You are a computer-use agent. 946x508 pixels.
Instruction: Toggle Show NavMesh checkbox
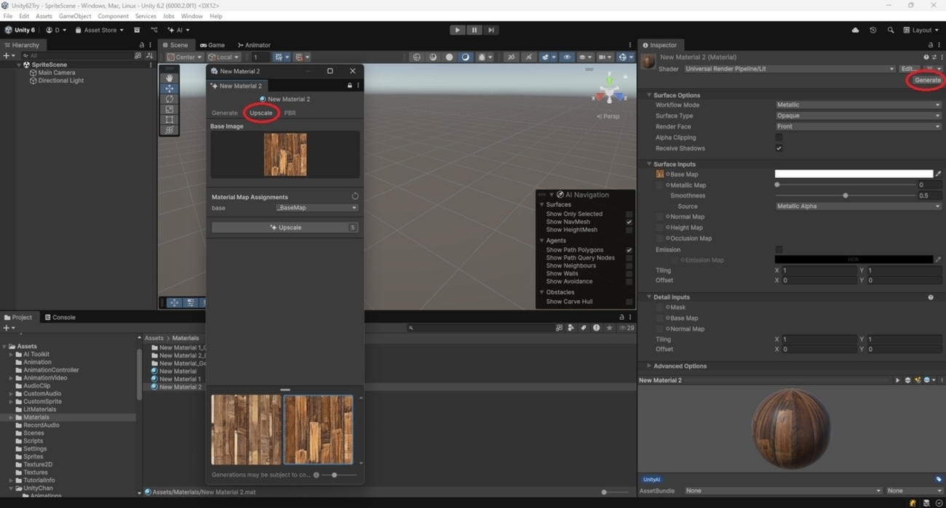pos(629,222)
